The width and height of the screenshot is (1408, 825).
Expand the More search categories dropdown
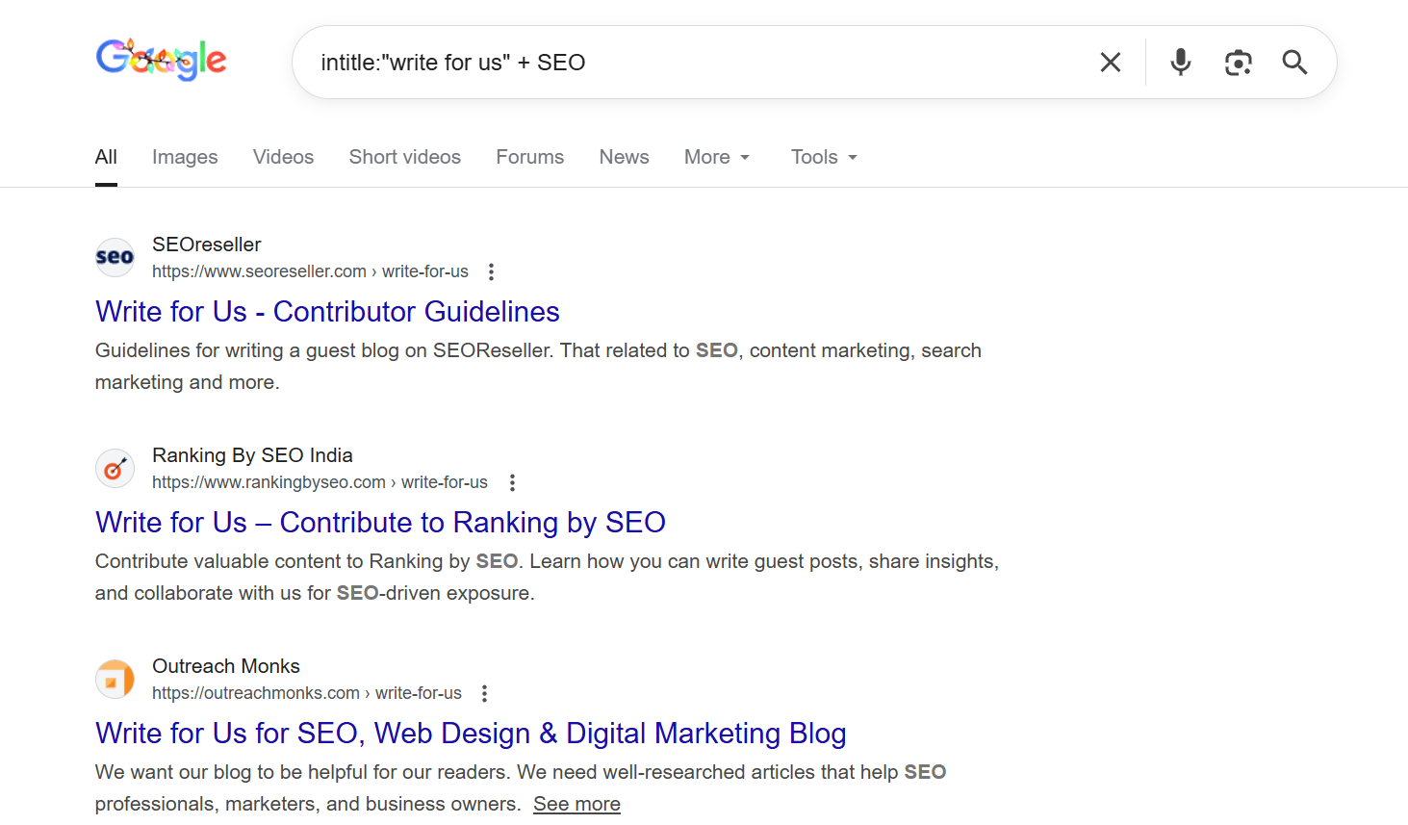716,156
